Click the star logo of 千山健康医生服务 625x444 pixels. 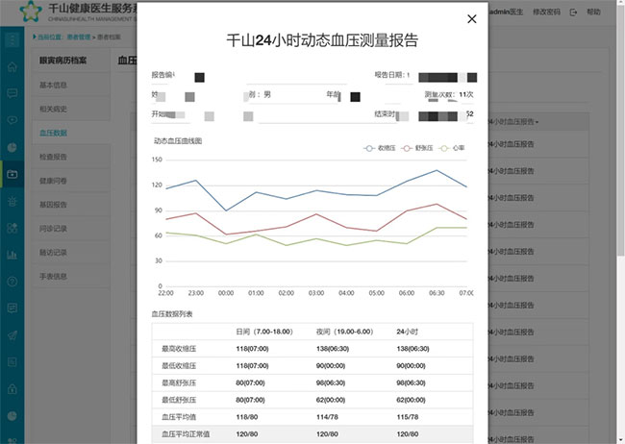31,12
